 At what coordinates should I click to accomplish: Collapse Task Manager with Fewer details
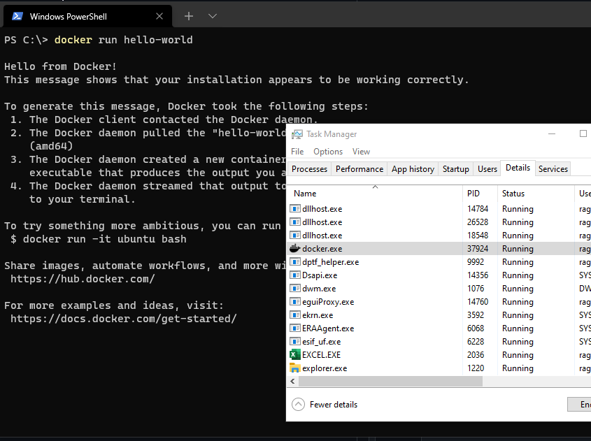coord(298,405)
